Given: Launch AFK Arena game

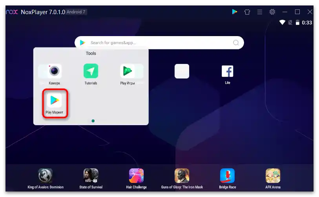Looking at the screenshot, I should point(273,176).
